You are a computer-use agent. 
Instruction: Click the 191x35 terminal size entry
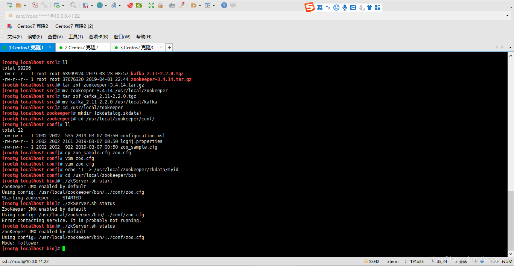414,261
